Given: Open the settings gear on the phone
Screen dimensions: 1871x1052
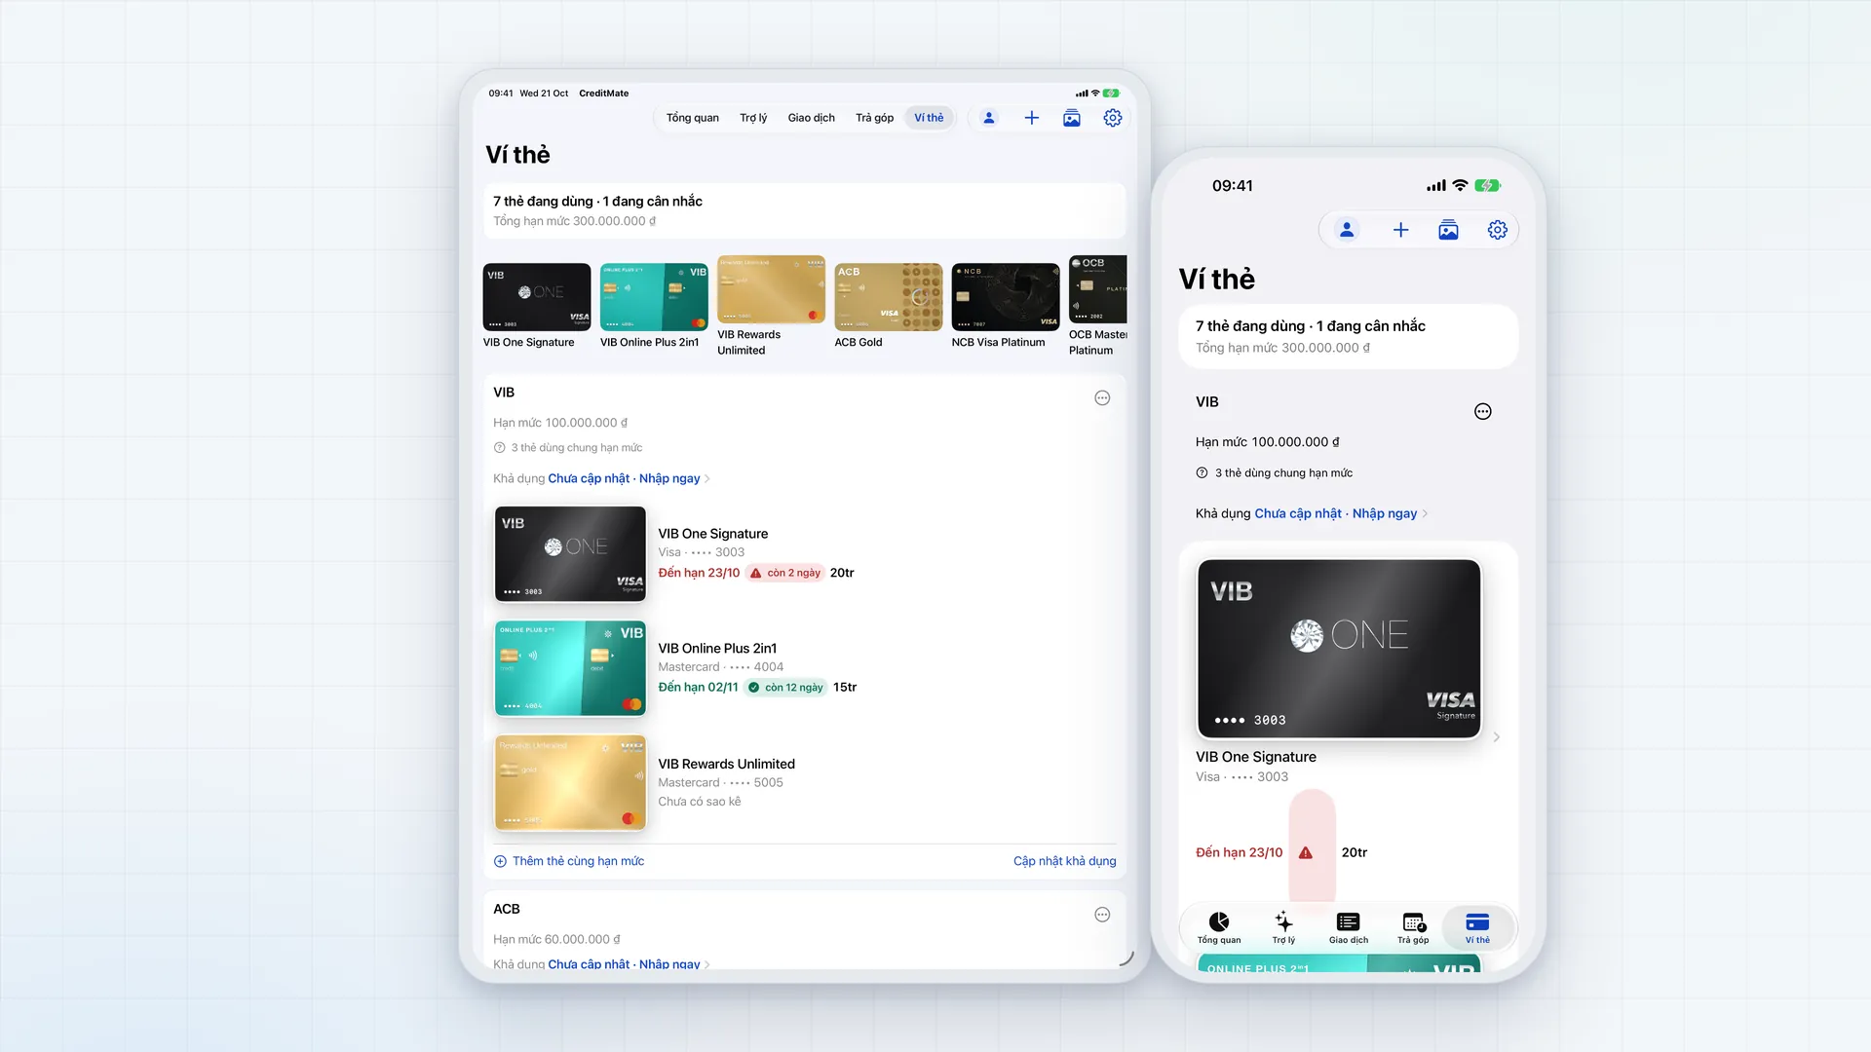Looking at the screenshot, I should [1497, 230].
